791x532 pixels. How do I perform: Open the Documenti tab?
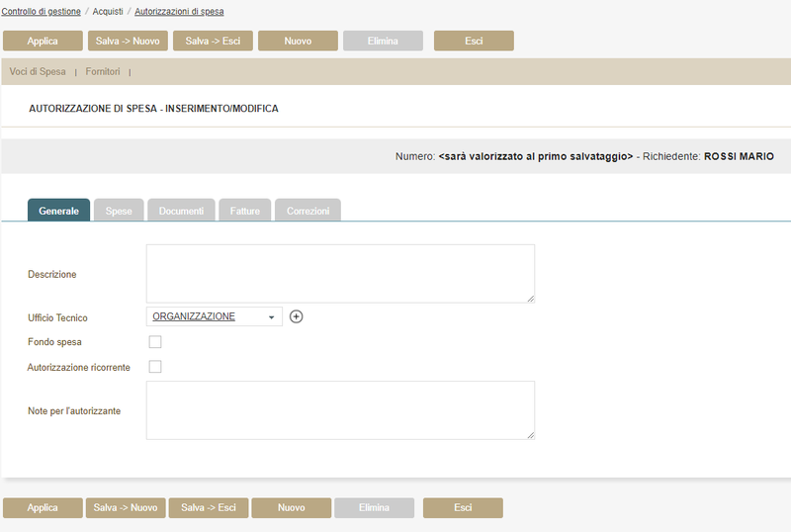(x=181, y=211)
